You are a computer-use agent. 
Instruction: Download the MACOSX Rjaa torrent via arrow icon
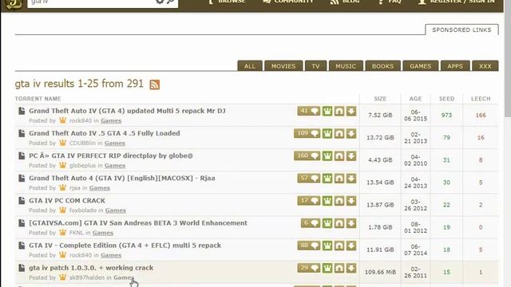point(351,179)
